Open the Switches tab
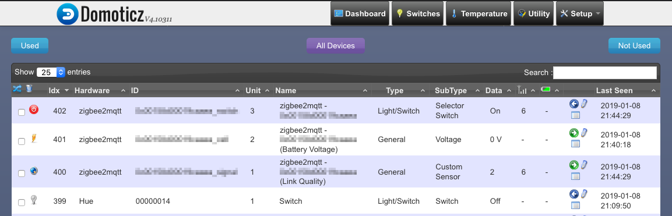The image size is (672, 216). point(418,13)
